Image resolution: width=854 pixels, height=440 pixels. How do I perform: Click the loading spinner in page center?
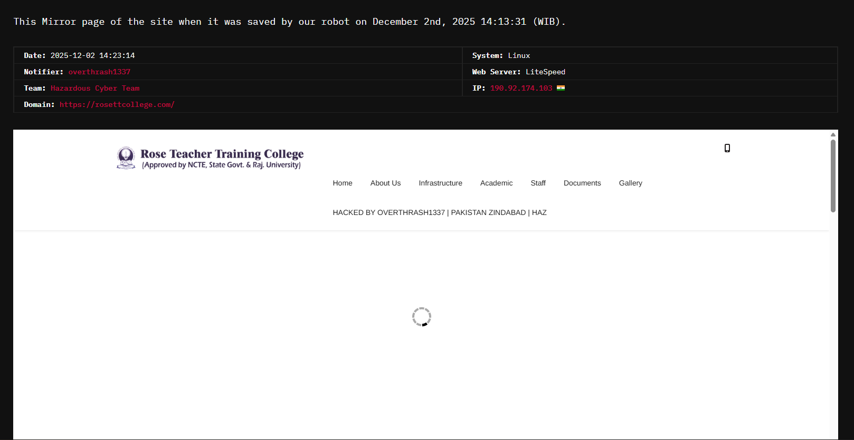tap(421, 317)
